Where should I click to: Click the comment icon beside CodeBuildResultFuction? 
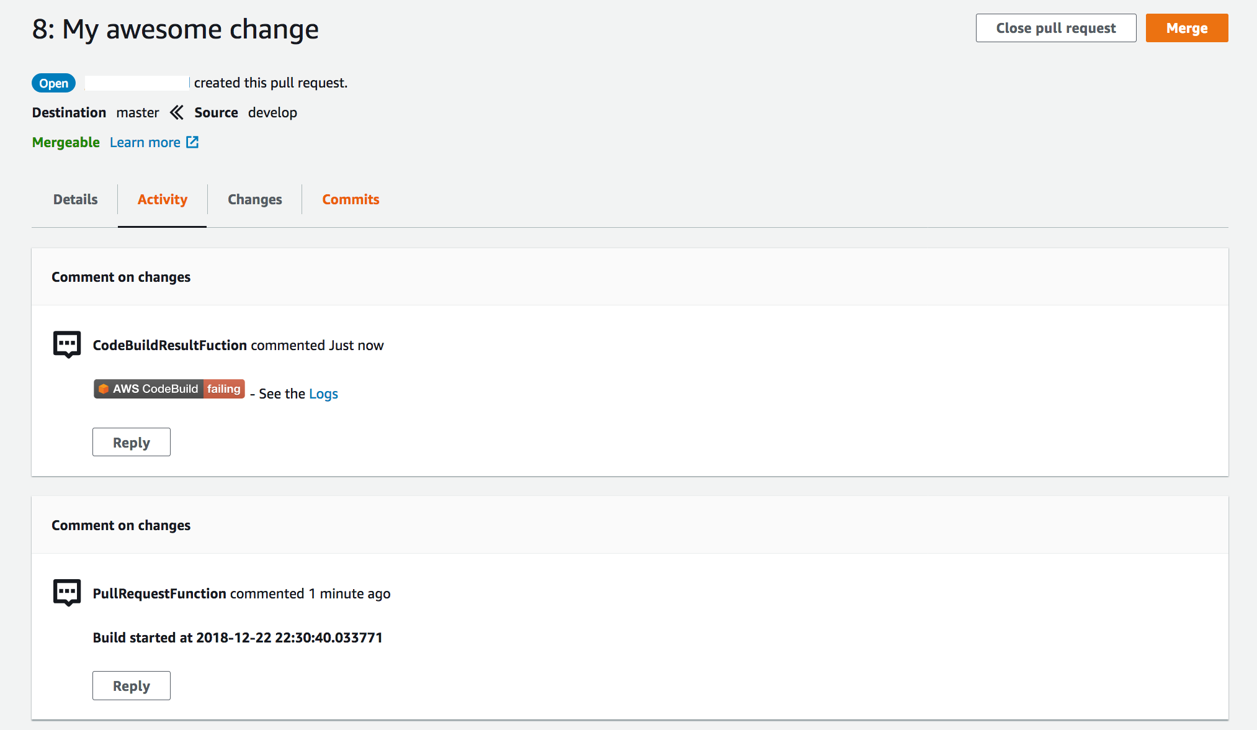coord(67,344)
